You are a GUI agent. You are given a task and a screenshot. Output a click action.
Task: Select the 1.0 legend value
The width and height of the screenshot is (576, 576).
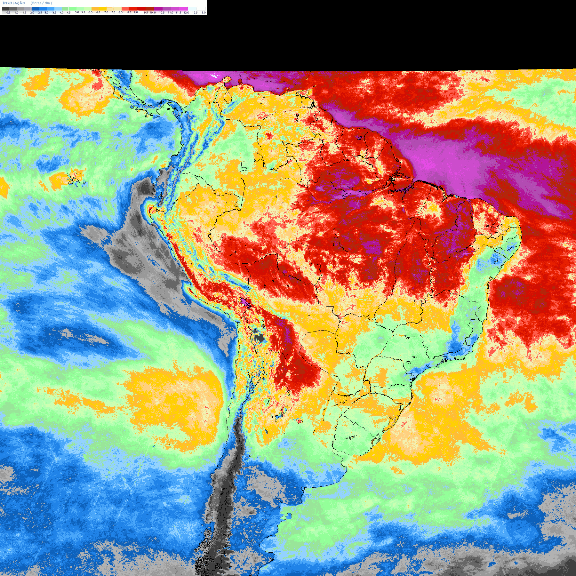pos(16,12)
